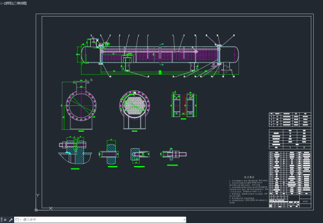Open the [-] viewport controls menu
The image size is (323, 223).
2,3
